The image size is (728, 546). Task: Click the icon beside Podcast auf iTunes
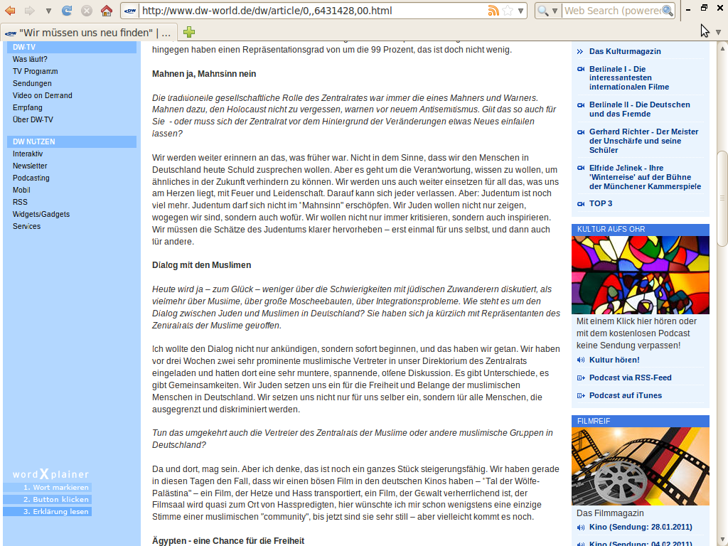coord(580,395)
